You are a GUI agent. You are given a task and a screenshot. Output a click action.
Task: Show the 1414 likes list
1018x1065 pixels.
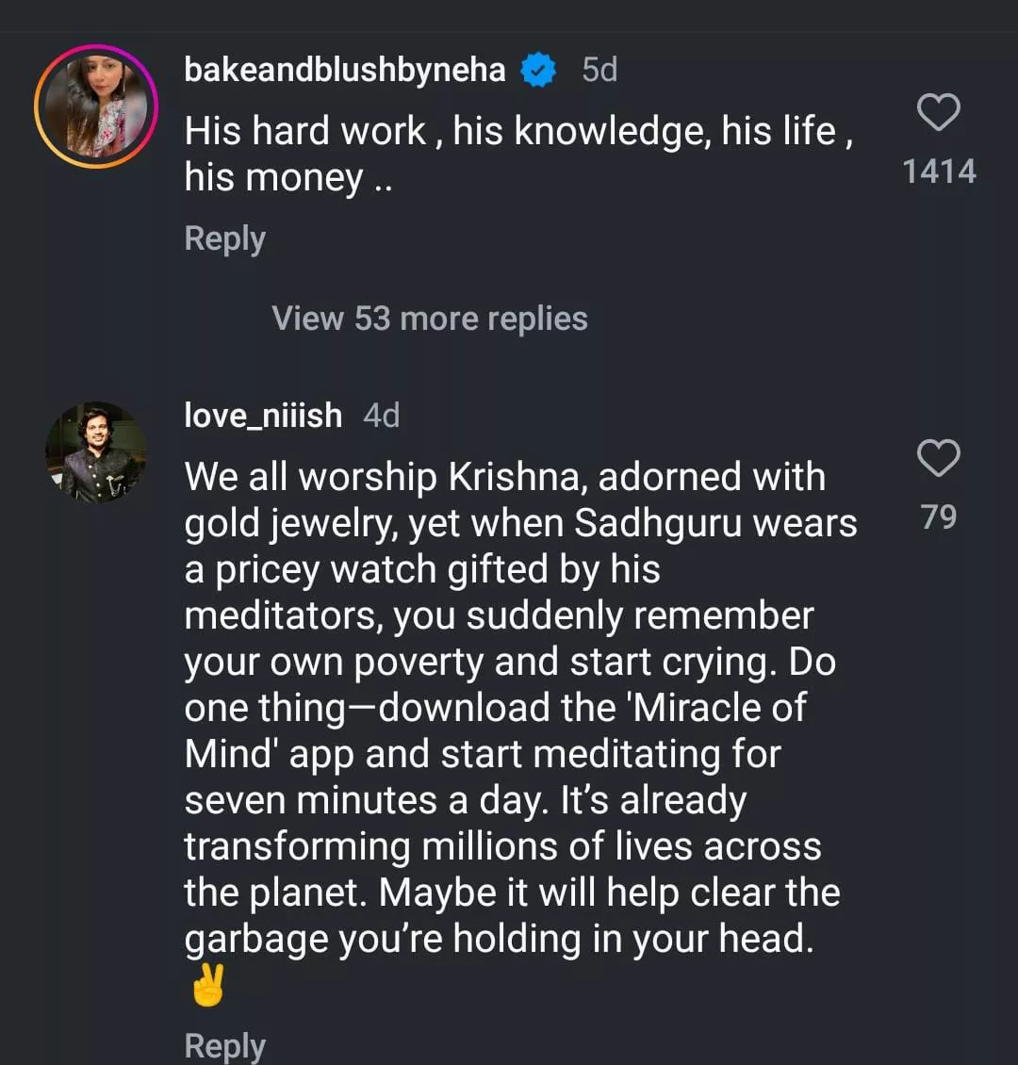(939, 172)
